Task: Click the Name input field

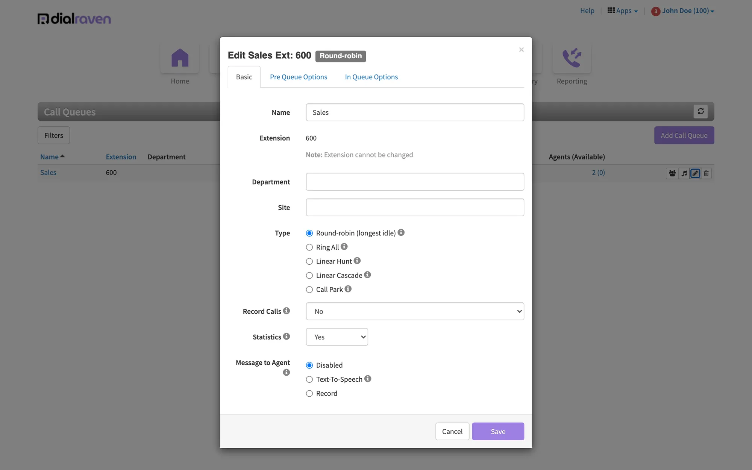Action: (415, 112)
